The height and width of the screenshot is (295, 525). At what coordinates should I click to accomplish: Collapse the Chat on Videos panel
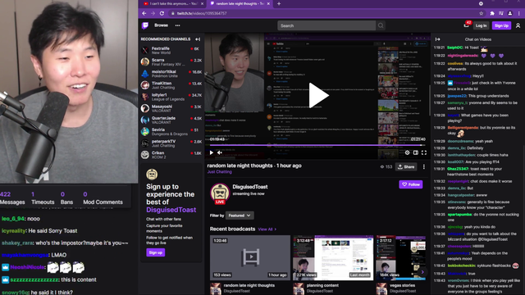point(437,39)
